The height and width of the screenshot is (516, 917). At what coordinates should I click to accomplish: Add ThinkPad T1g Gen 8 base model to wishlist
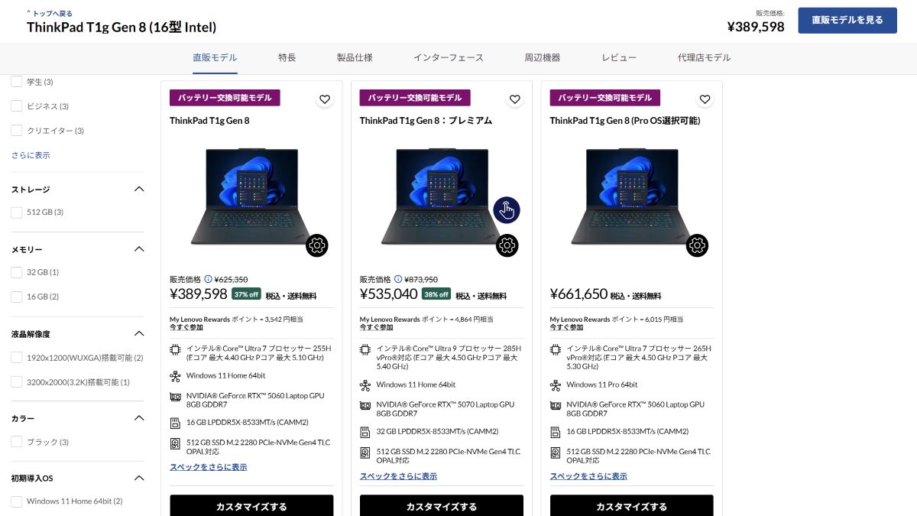tap(325, 99)
